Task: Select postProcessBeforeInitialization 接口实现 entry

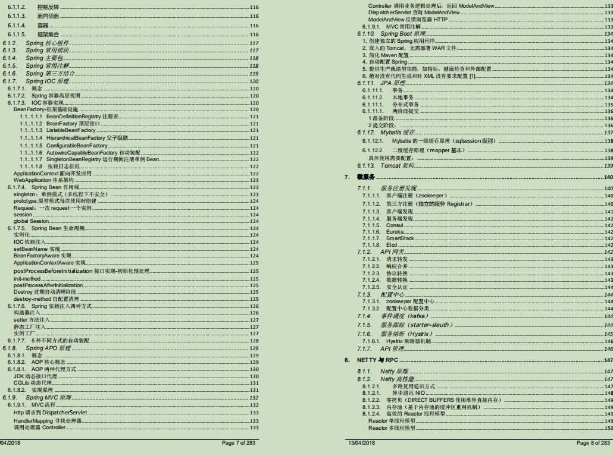Action: 136,271
